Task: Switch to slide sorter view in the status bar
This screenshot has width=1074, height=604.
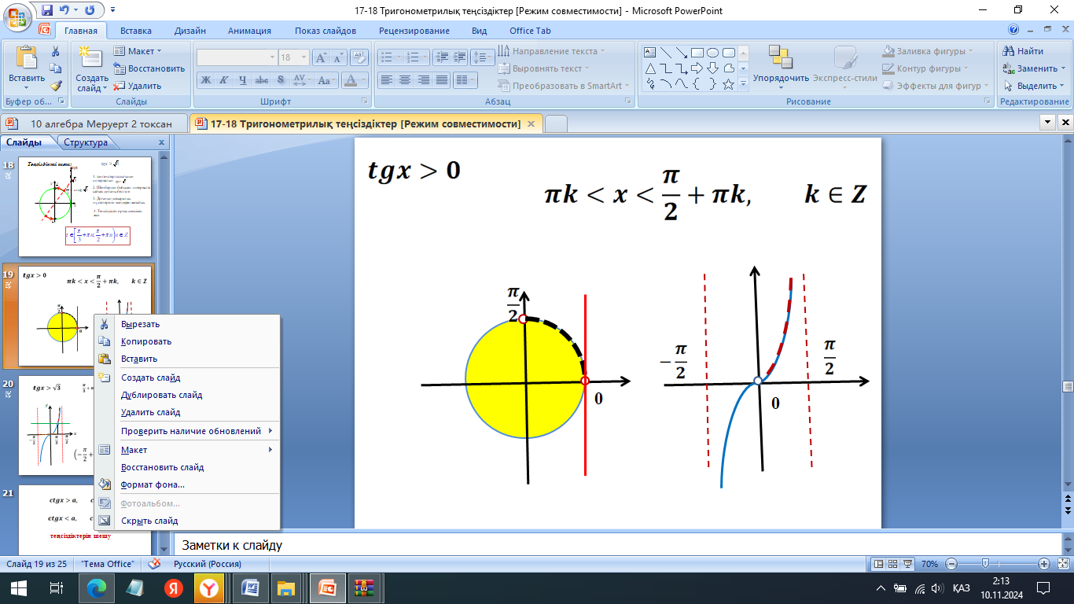Action: (x=894, y=564)
